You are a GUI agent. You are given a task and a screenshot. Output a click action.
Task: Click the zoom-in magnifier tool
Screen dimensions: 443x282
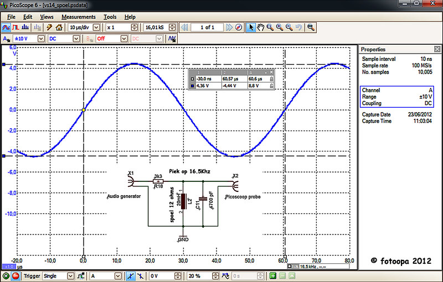point(280,27)
